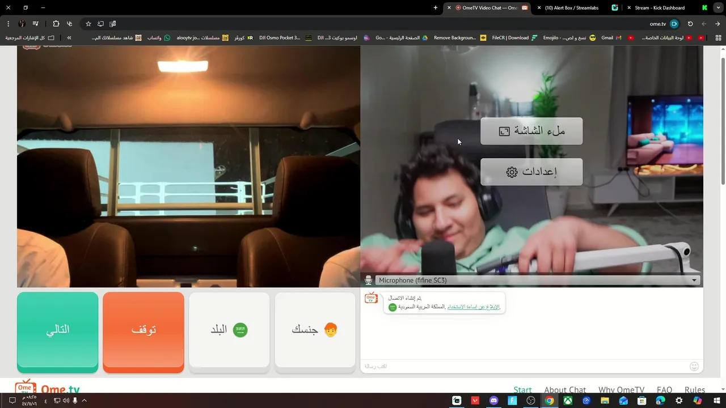Image resolution: width=726 pixels, height=408 pixels.
Task: Open the Rules tab
Action: point(694,390)
